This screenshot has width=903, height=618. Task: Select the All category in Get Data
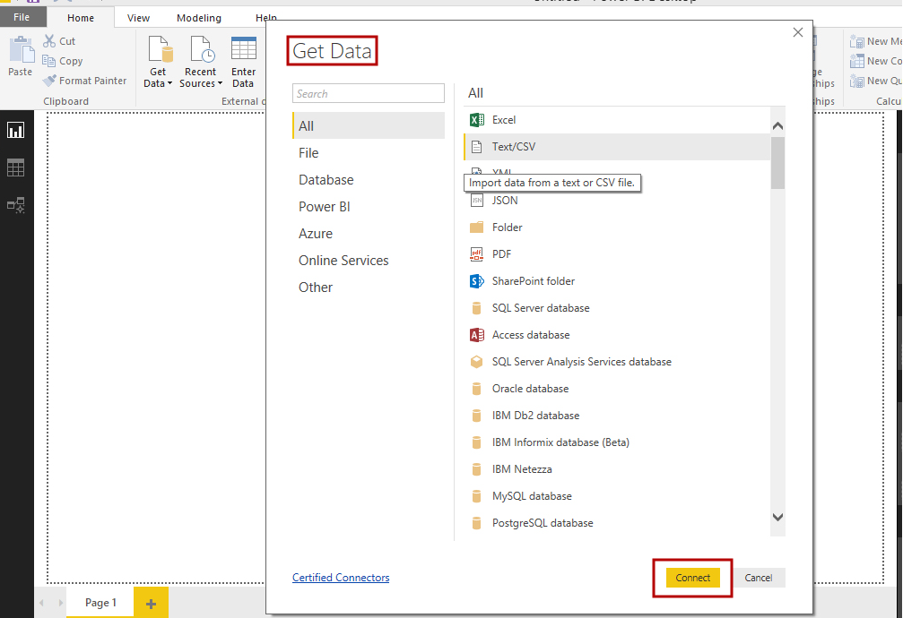369,125
